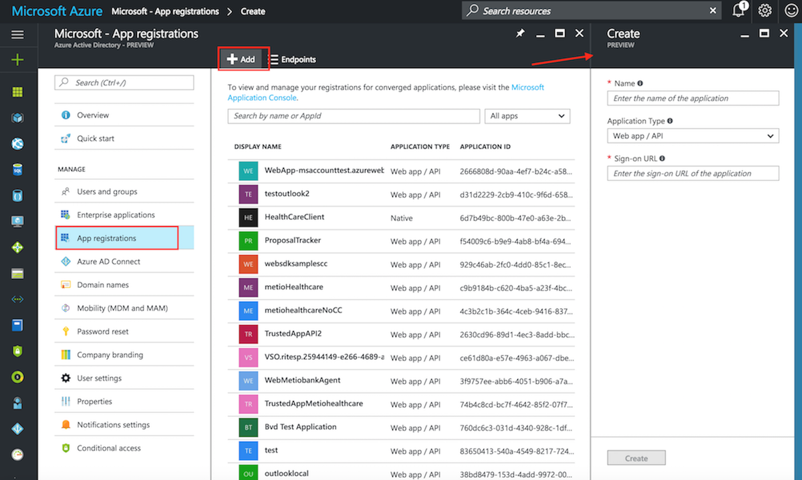The height and width of the screenshot is (480, 802).
Task: Click the smiley feedback icon
Action: 790,11
